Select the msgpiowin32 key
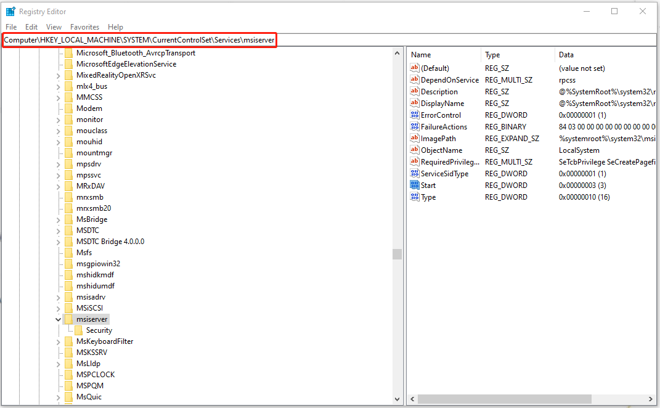Image resolution: width=660 pixels, height=408 pixels. pos(98,264)
